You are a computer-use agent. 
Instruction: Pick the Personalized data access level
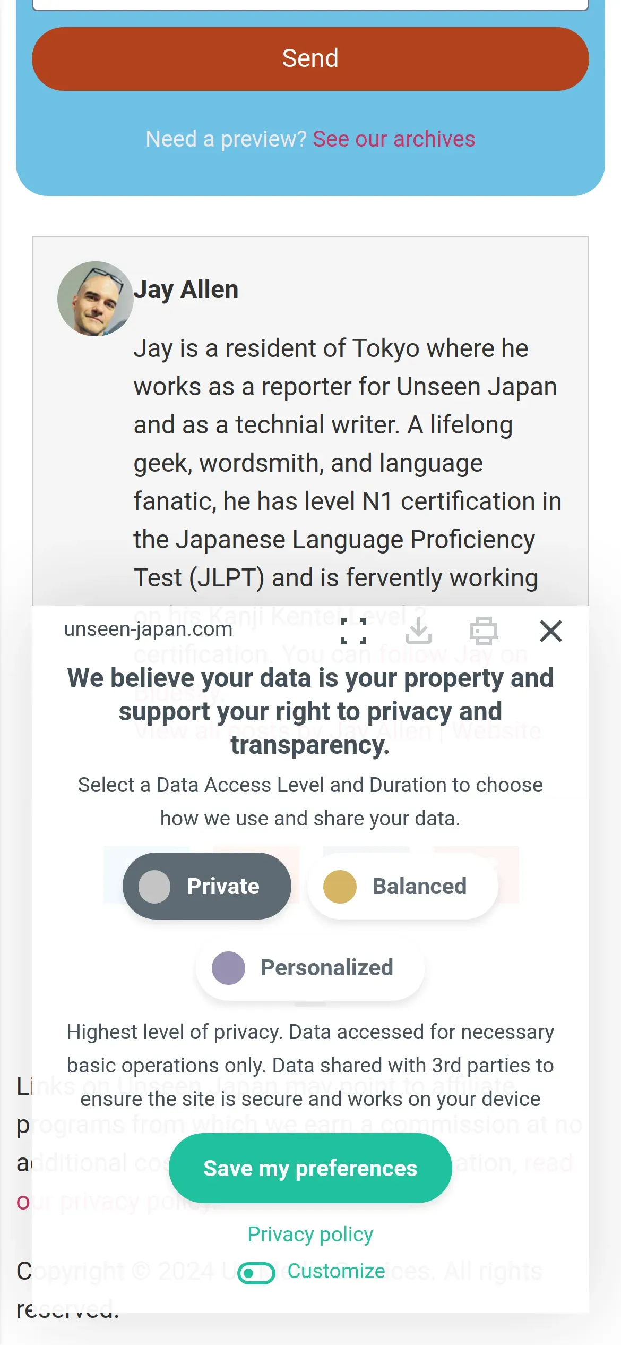point(310,967)
